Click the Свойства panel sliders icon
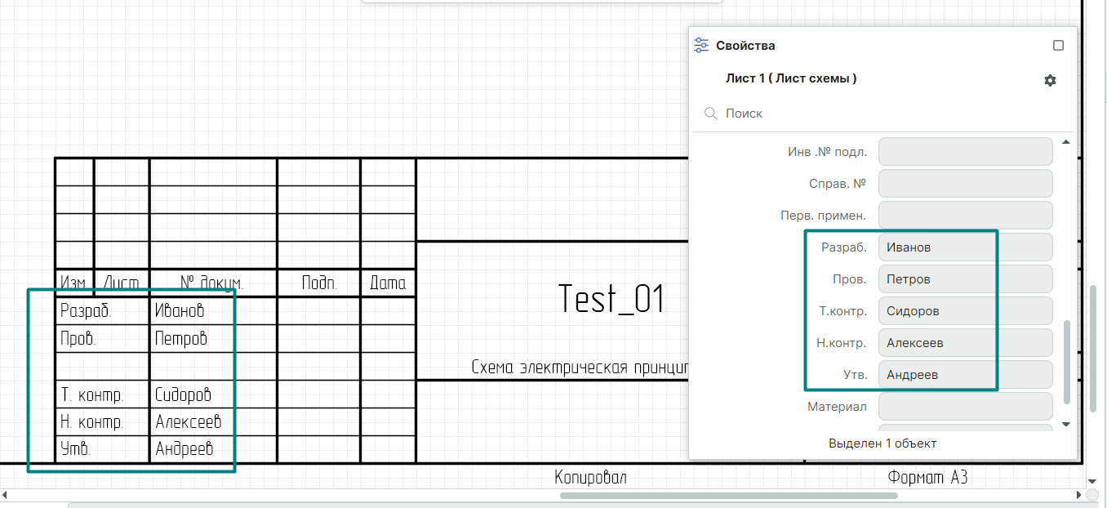The height and width of the screenshot is (508, 1107). 700,46
